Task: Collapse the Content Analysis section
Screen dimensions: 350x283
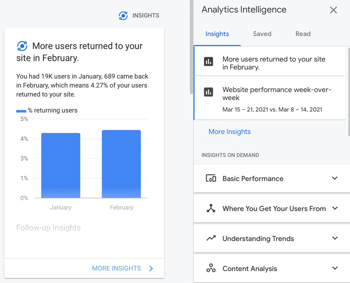Action: point(335,268)
